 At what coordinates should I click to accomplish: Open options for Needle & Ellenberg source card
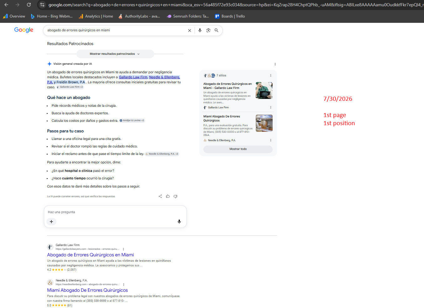pos(271,140)
